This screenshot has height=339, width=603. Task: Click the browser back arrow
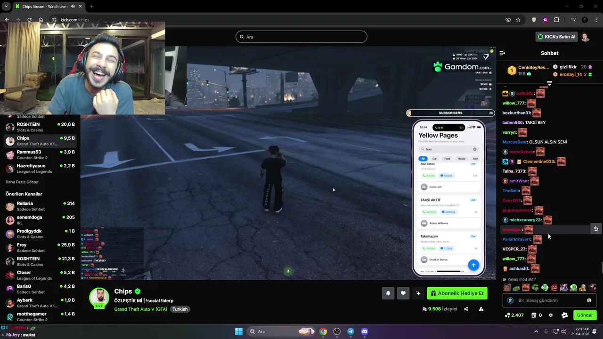click(x=7, y=20)
